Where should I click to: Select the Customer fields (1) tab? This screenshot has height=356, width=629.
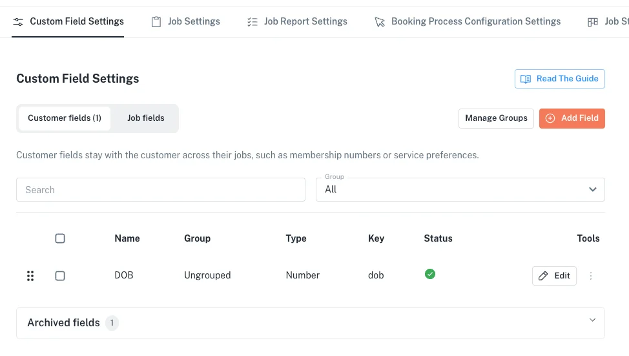click(x=64, y=118)
